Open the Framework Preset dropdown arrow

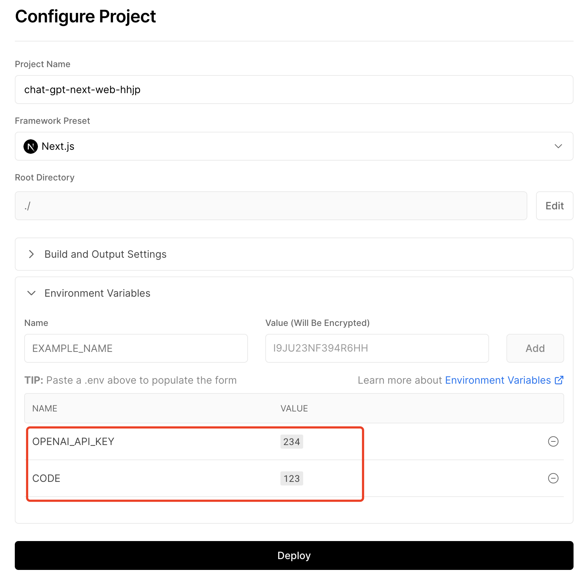(x=558, y=146)
